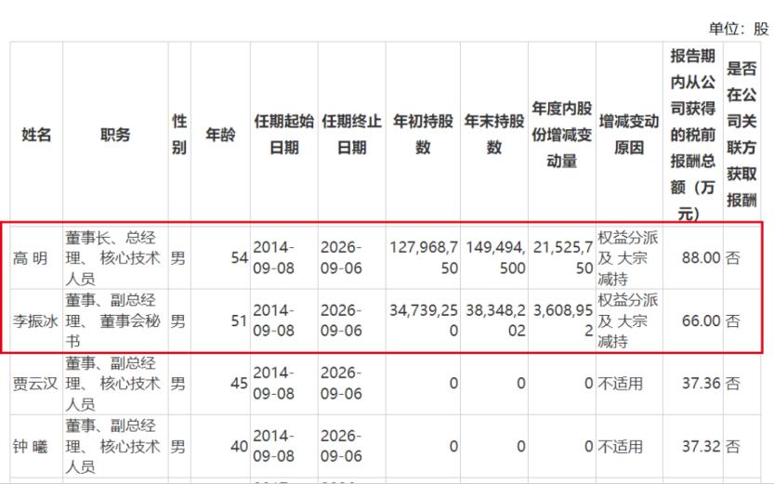Screen dimensions: 774x484
Task: Click the 127,968,750 shareholding cell
Action: (x=424, y=257)
